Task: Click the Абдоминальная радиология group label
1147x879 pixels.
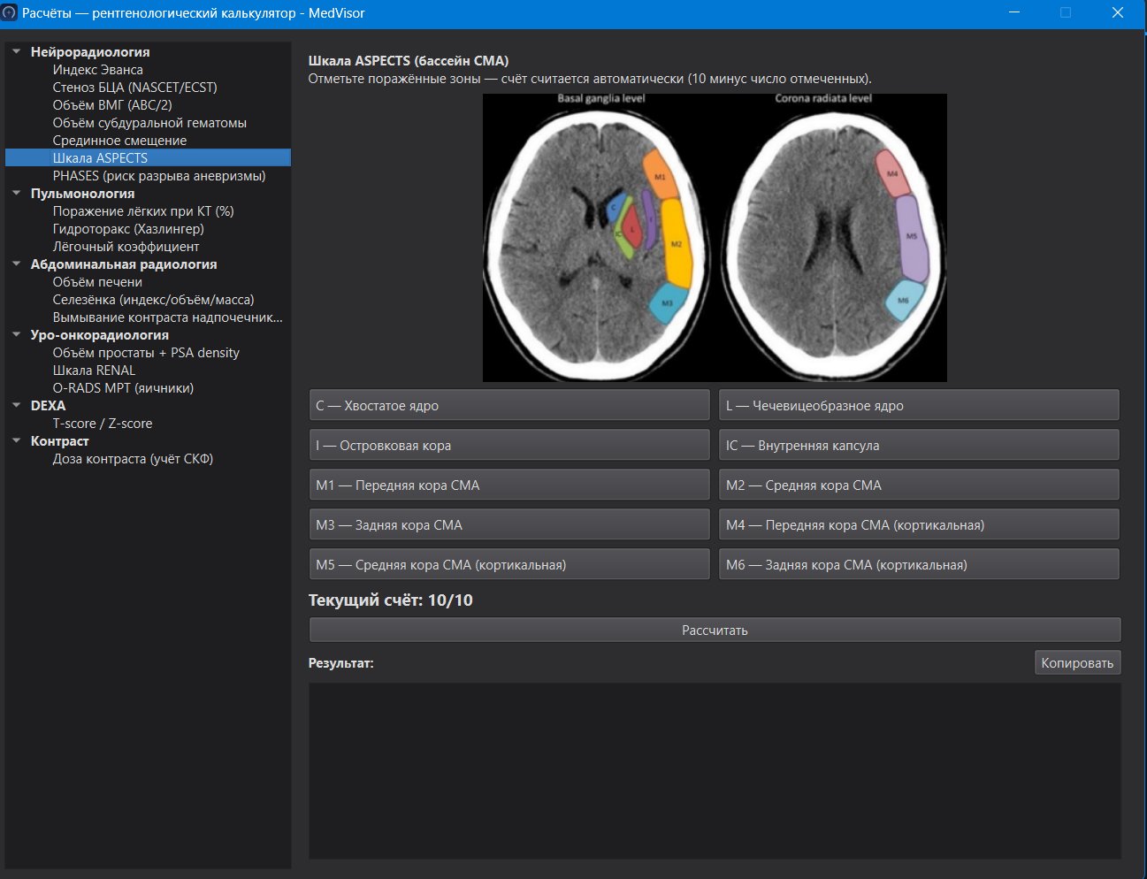Action: (x=124, y=264)
